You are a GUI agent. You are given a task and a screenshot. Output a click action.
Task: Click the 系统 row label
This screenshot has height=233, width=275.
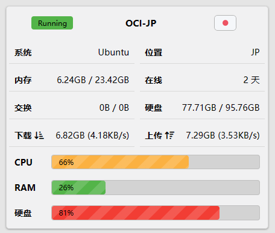tap(23, 52)
